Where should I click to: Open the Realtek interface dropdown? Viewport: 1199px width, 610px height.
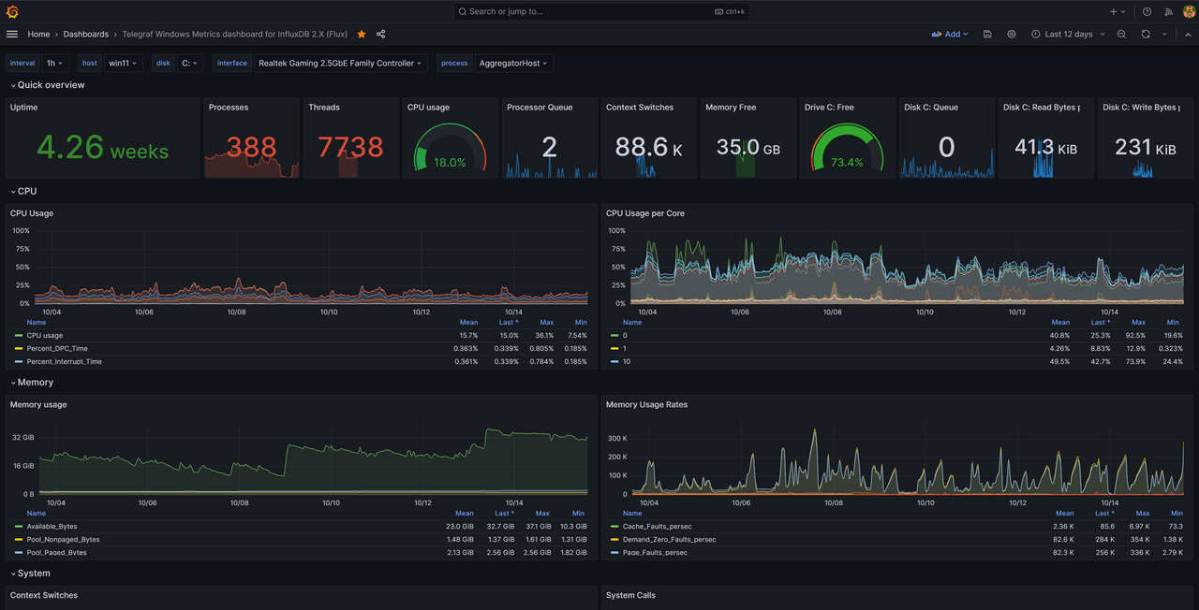(x=340, y=64)
